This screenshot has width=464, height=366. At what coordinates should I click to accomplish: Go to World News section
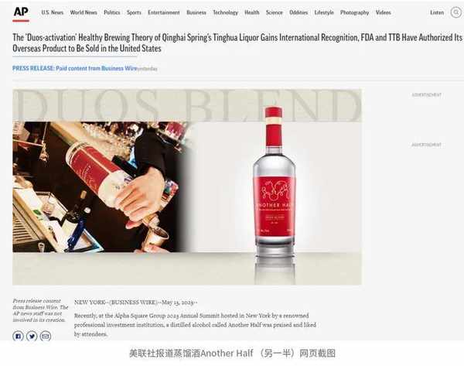click(x=84, y=12)
